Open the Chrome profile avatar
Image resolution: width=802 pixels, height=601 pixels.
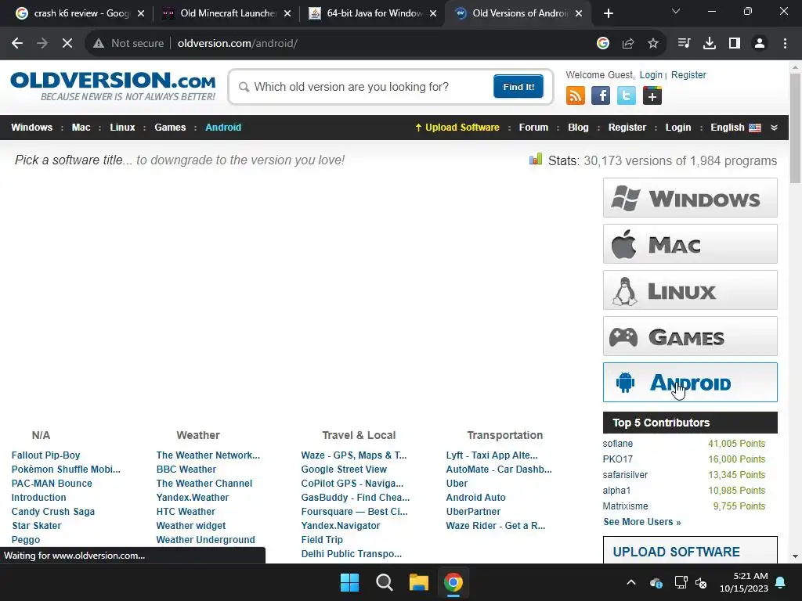click(x=760, y=44)
